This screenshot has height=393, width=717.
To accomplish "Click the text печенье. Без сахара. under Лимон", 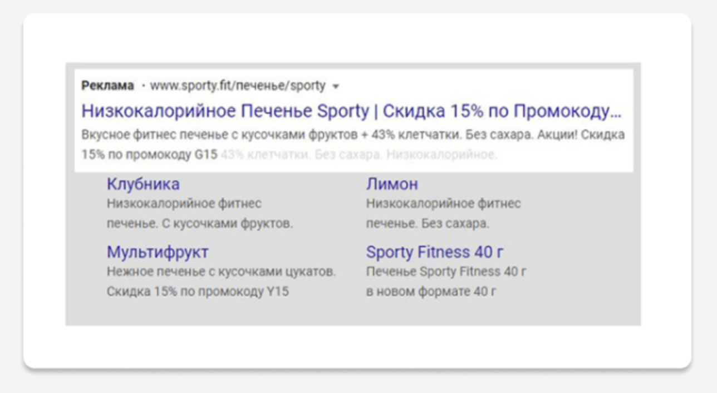I will pyautogui.click(x=428, y=224).
